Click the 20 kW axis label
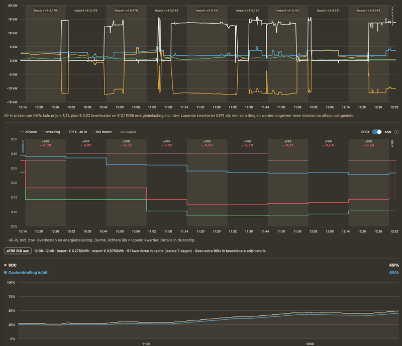Viewport: 402px width, 346px height. (x=13, y=6)
